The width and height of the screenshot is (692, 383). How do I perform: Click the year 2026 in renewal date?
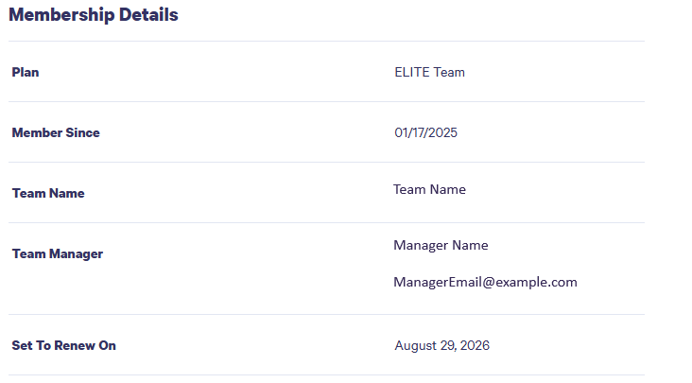(x=475, y=345)
